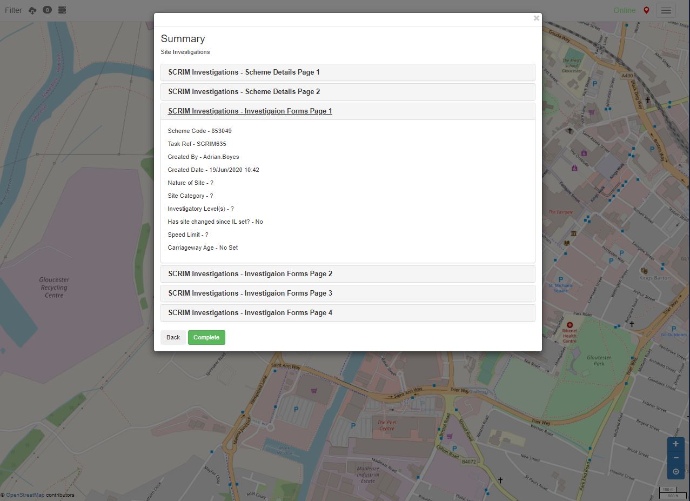690x501 pixels.
Task: Expand Scheme Details Page 2 section
Action: pos(244,92)
